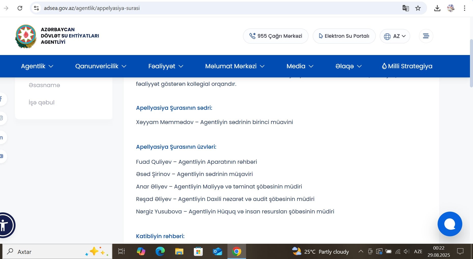This screenshot has width=473, height=259.
Task: Open Microsoft Edge from taskbar
Action: pyautogui.click(x=160, y=252)
